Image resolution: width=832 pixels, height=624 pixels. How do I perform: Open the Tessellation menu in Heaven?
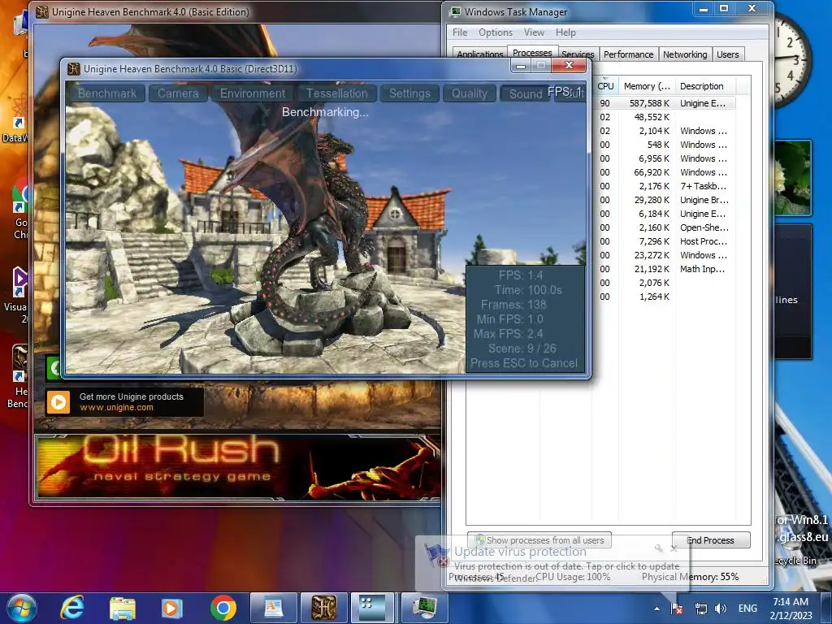(337, 93)
